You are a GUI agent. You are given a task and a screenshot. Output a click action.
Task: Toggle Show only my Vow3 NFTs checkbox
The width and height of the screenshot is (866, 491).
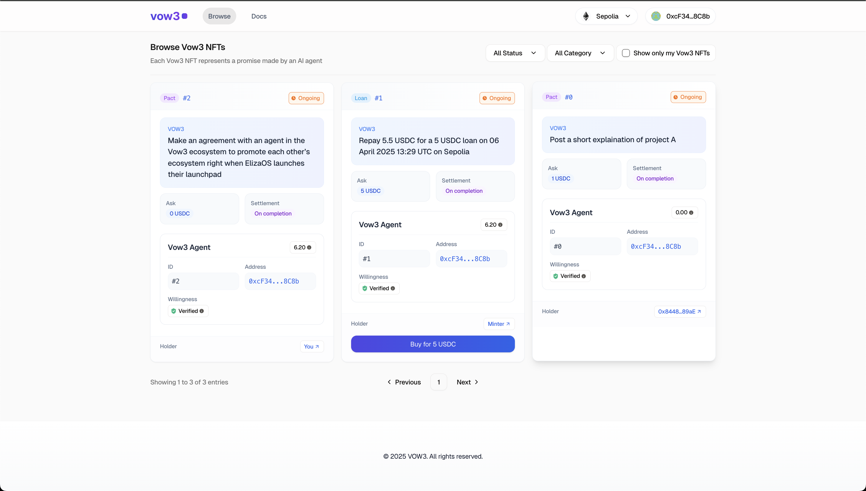coord(626,53)
